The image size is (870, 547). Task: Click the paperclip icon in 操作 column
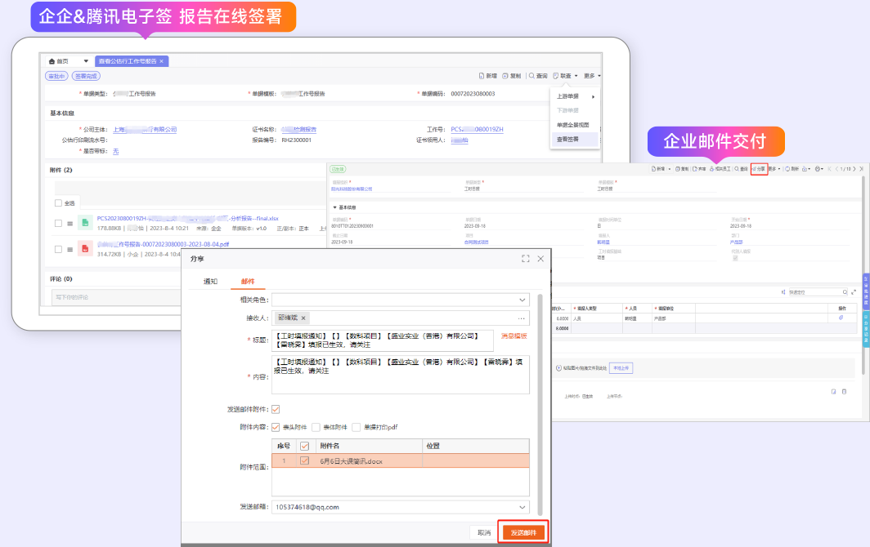841,318
